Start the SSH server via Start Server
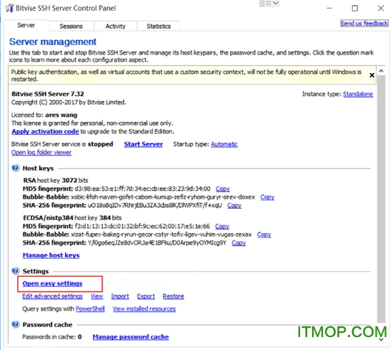Image resolution: width=391 pixels, height=350 pixels. [143, 144]
